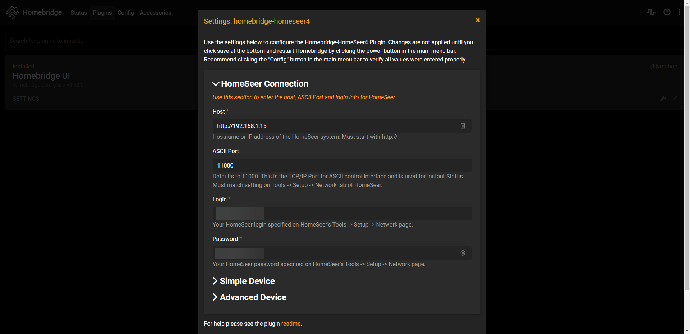This screenshot has height=334, width=690.
Task: Click the wrench icon on Homebridge UI card
Action: pos(663,99)
